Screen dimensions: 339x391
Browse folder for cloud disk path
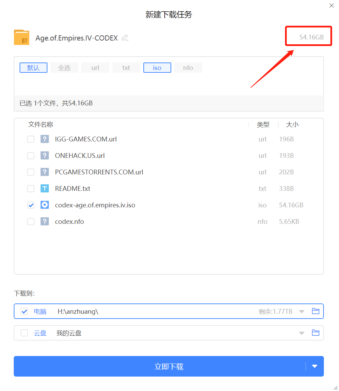tap(316, 333)
